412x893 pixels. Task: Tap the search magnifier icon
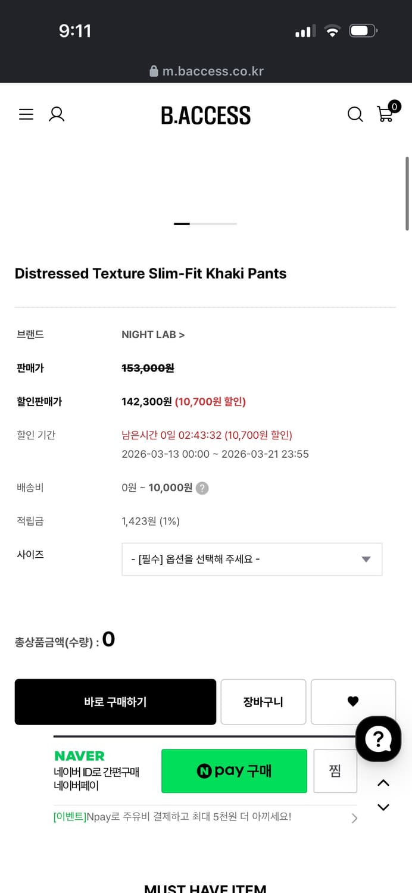click(x=355, y=115)
